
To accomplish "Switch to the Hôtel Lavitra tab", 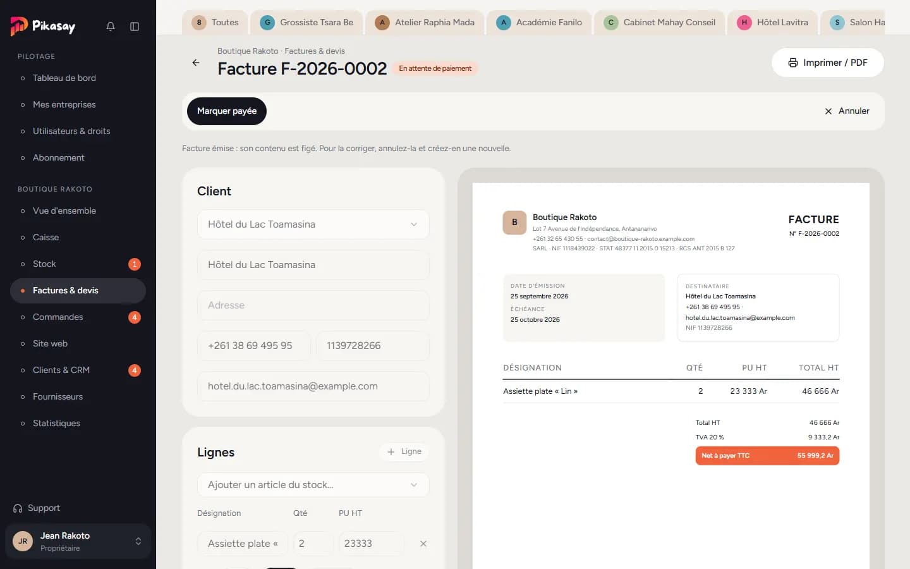I will click(x=773, y=23).
